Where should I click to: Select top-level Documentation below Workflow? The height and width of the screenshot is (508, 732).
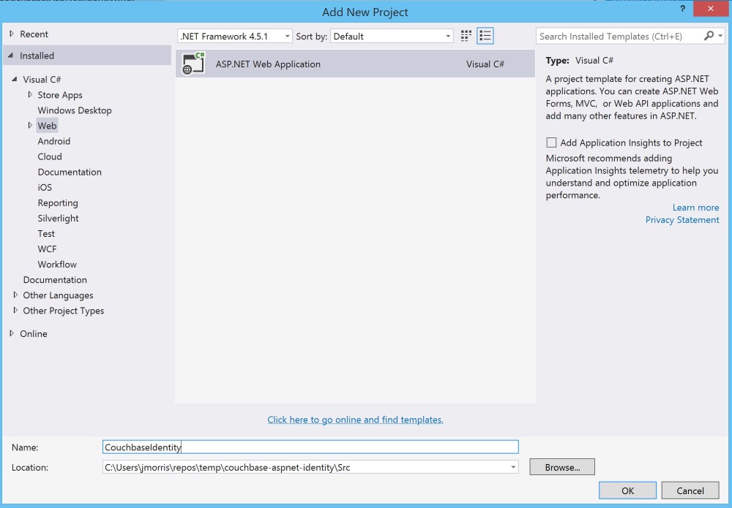click(x=55, y=280)
